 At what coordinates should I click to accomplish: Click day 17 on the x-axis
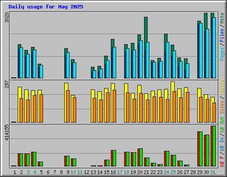click(120, 172)
